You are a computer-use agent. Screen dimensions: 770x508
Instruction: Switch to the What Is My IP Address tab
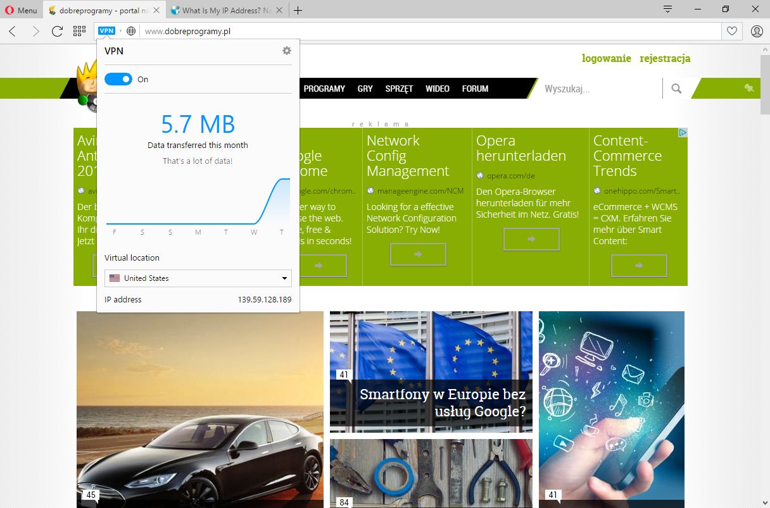tap(225, 9)
